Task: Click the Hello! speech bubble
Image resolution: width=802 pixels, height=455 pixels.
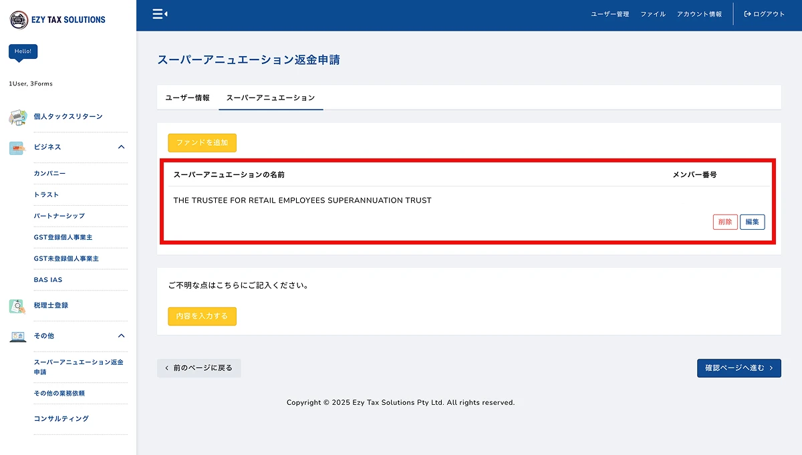Action: tap(23, 51)
